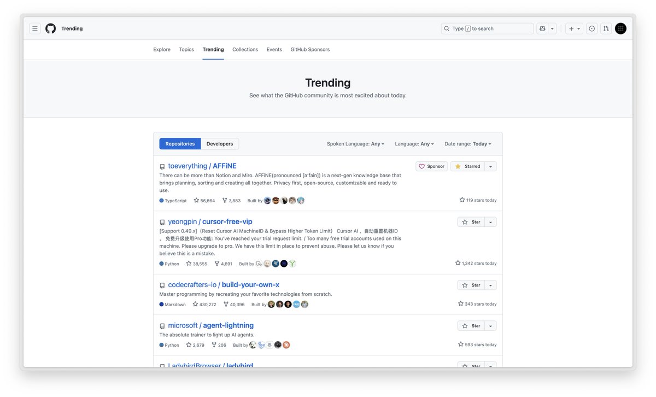View AFFiNE forks count 3,883
Screen dimensions: 656x397
point(231,201)
